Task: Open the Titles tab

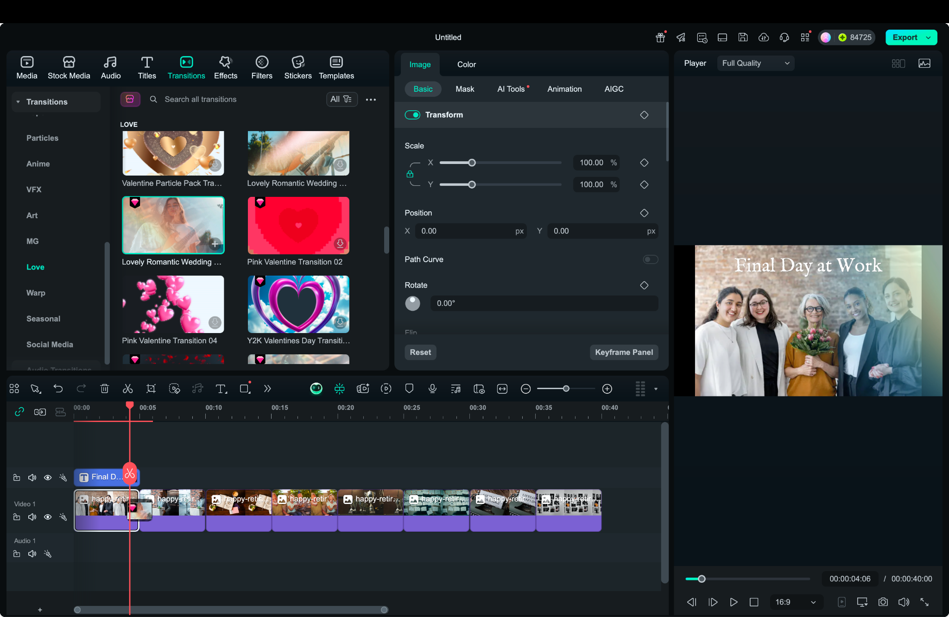Action: click(147, 68)
